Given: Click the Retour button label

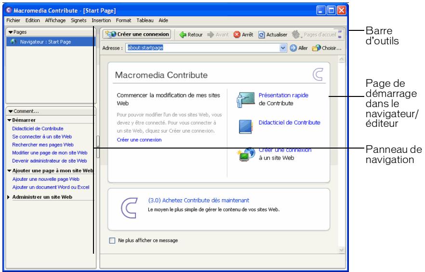Looking at the screenshot, I should [x=195, y=35].
